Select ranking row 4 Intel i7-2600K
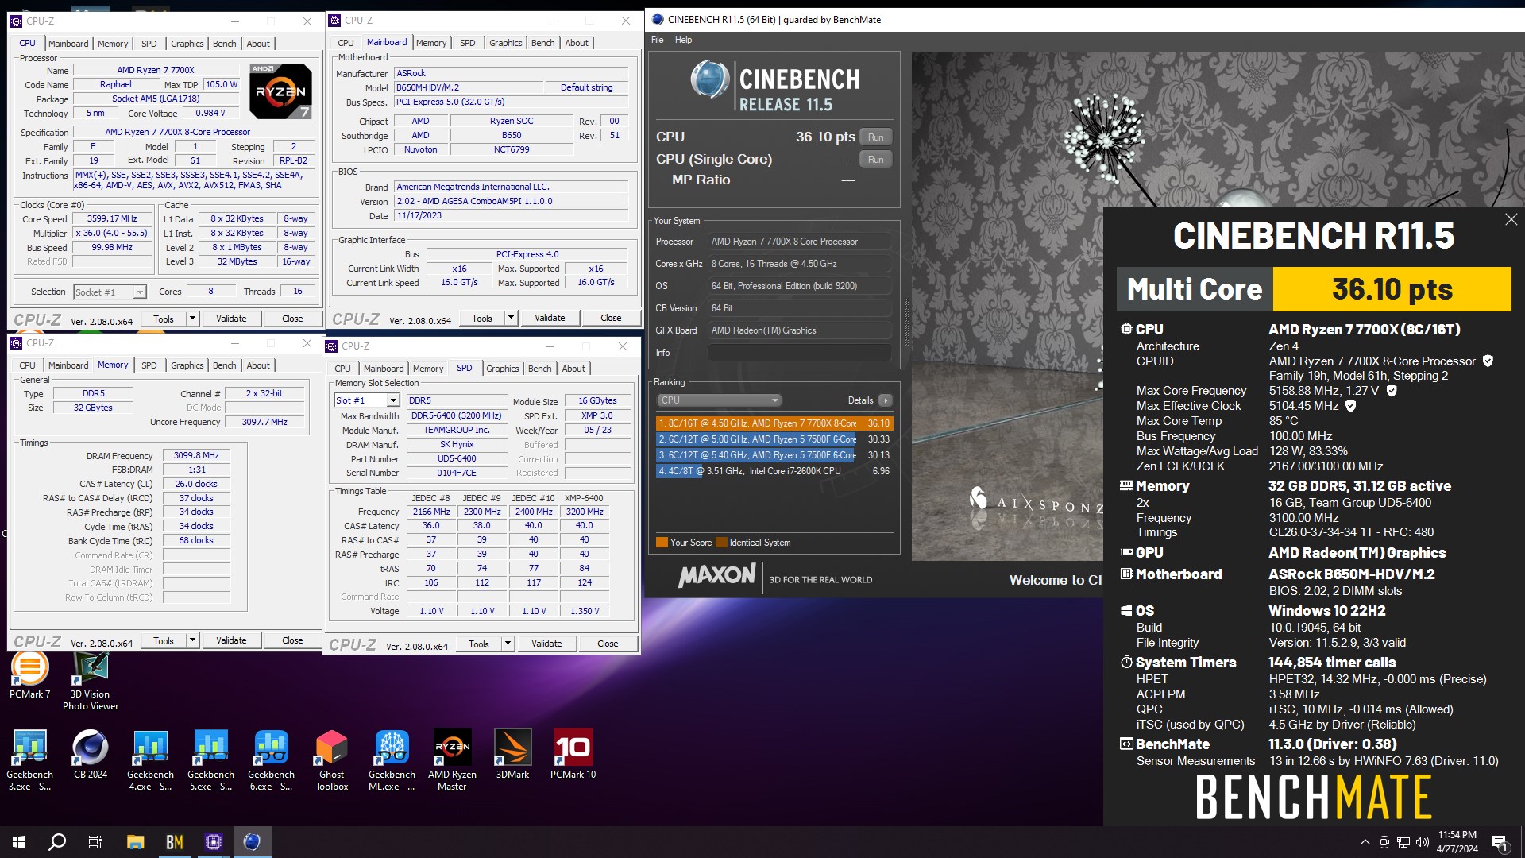The height and width of the screenshot is (858, 1525). coord(774,471)
